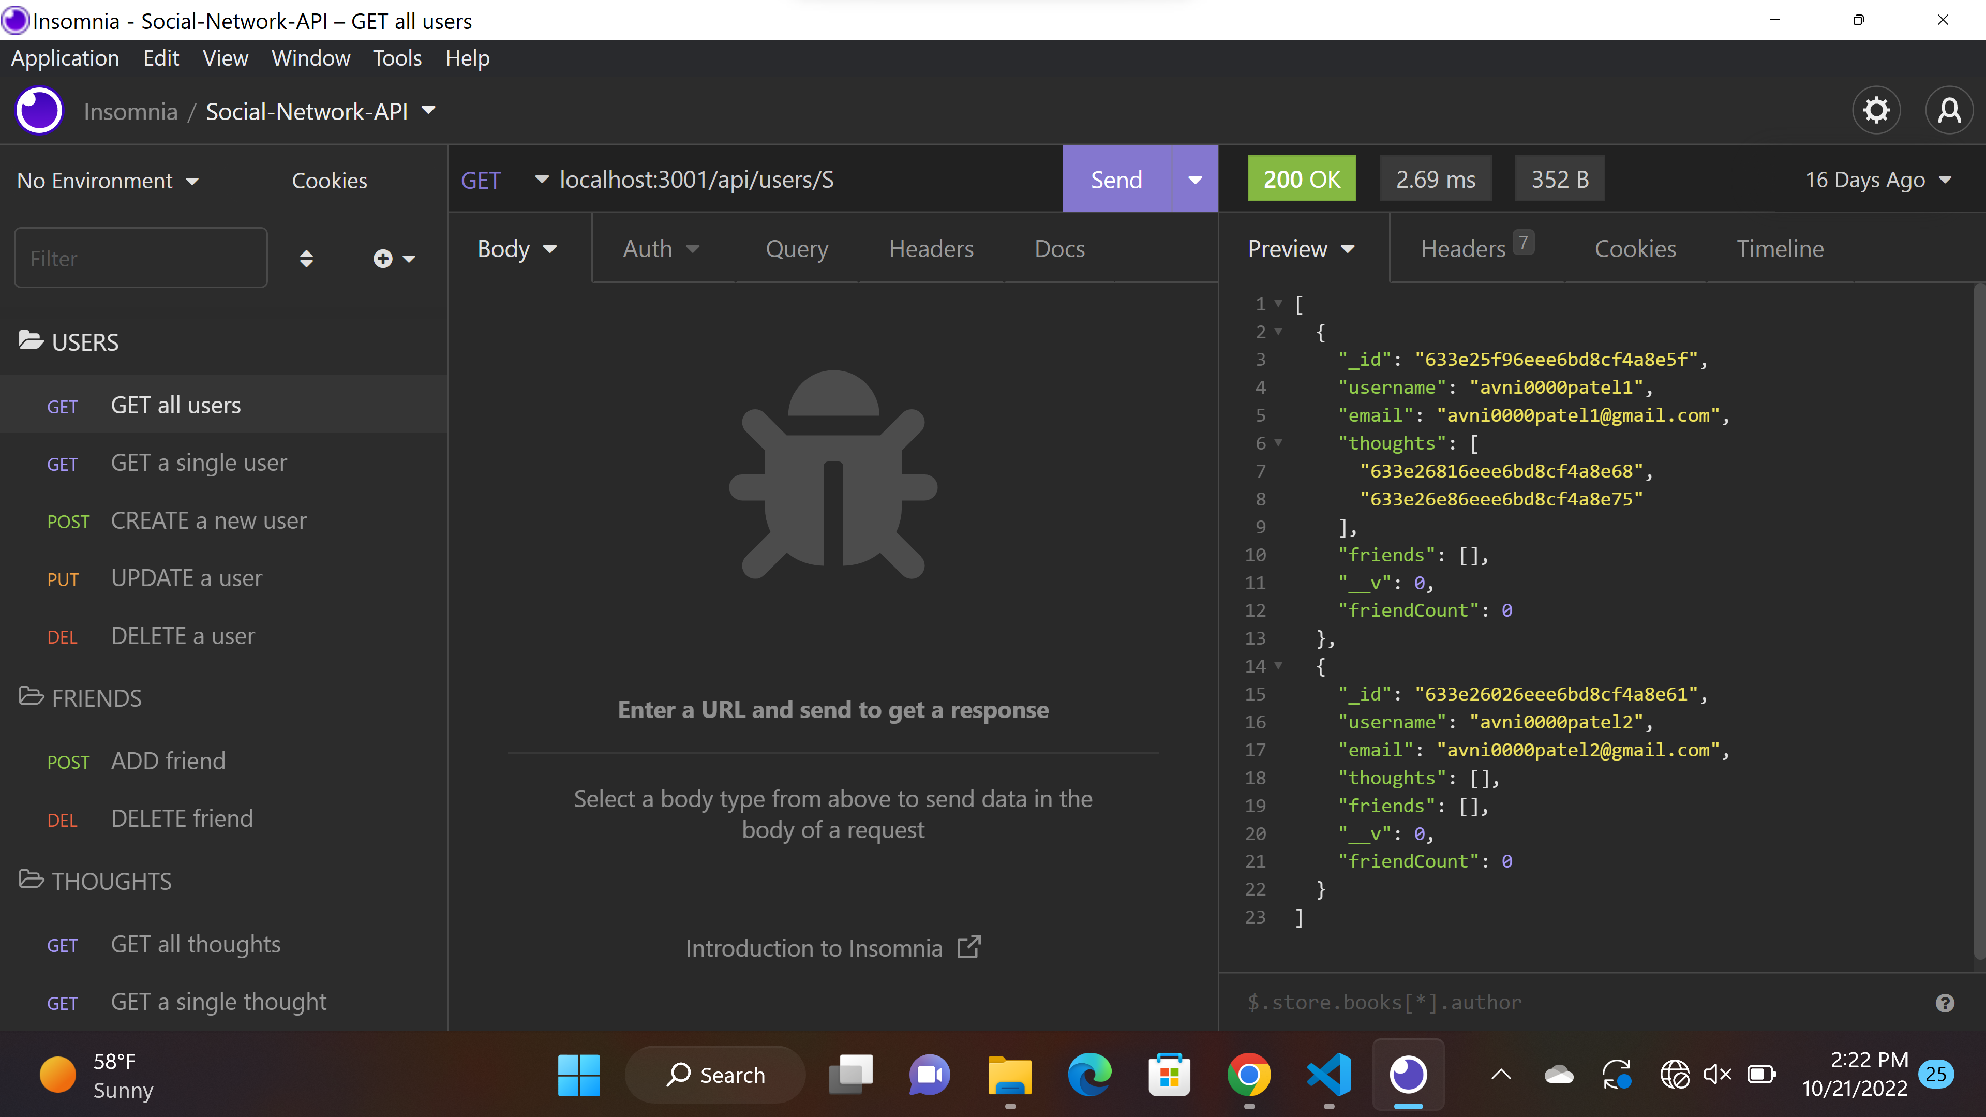
Task: Open Microsoft Store on the taskbar
Action: click(1169, 1075)
